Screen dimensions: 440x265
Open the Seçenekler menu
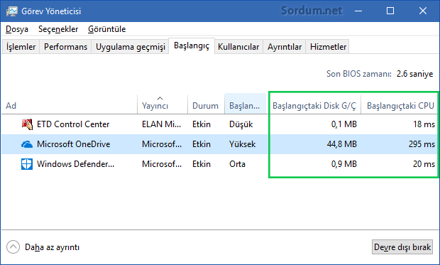coord(58,29)
